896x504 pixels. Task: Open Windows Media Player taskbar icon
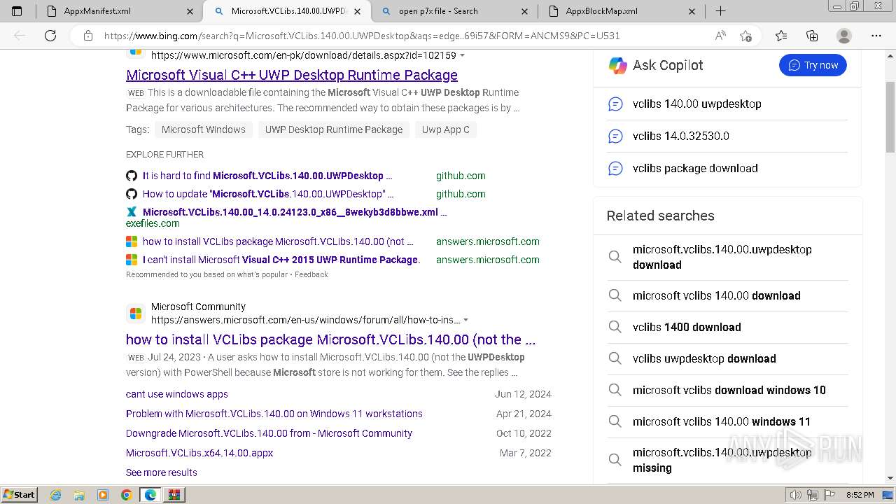pyautogui.click(x=103, y=495)
